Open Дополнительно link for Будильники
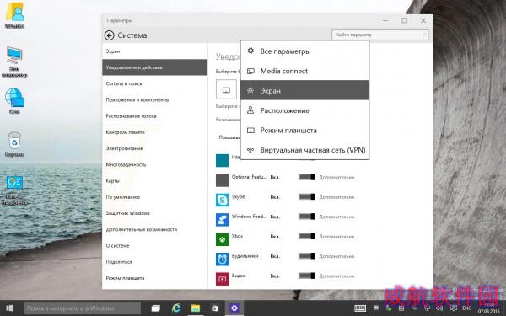 [336, 256]
